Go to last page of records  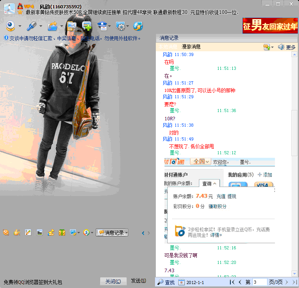pyautogui.click(x=294, y=282)
